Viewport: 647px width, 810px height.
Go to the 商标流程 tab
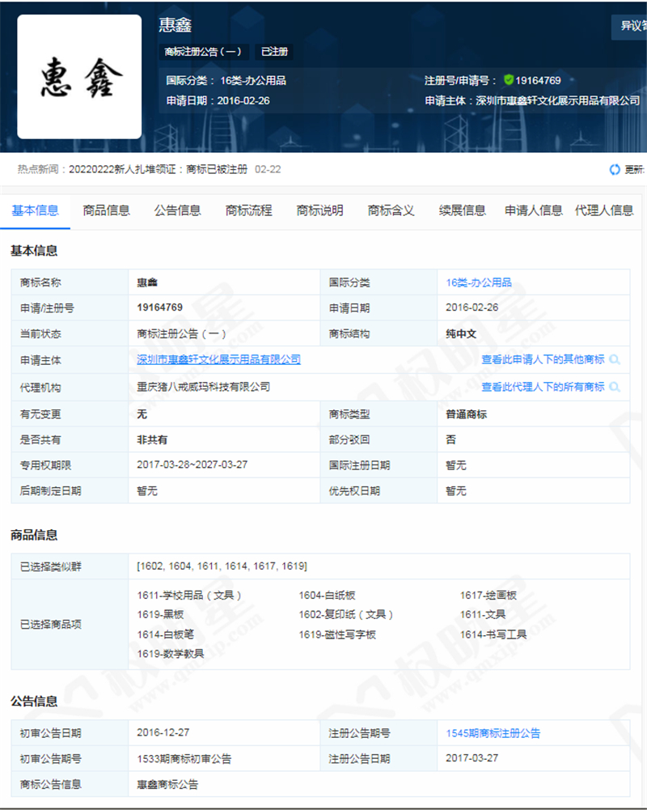point(249,210)
